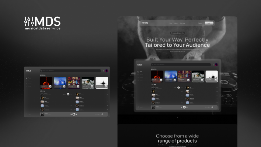Open the moon astronaut thumbnail in standalone dashboard
261x147 pixels.
coord(88,83)
